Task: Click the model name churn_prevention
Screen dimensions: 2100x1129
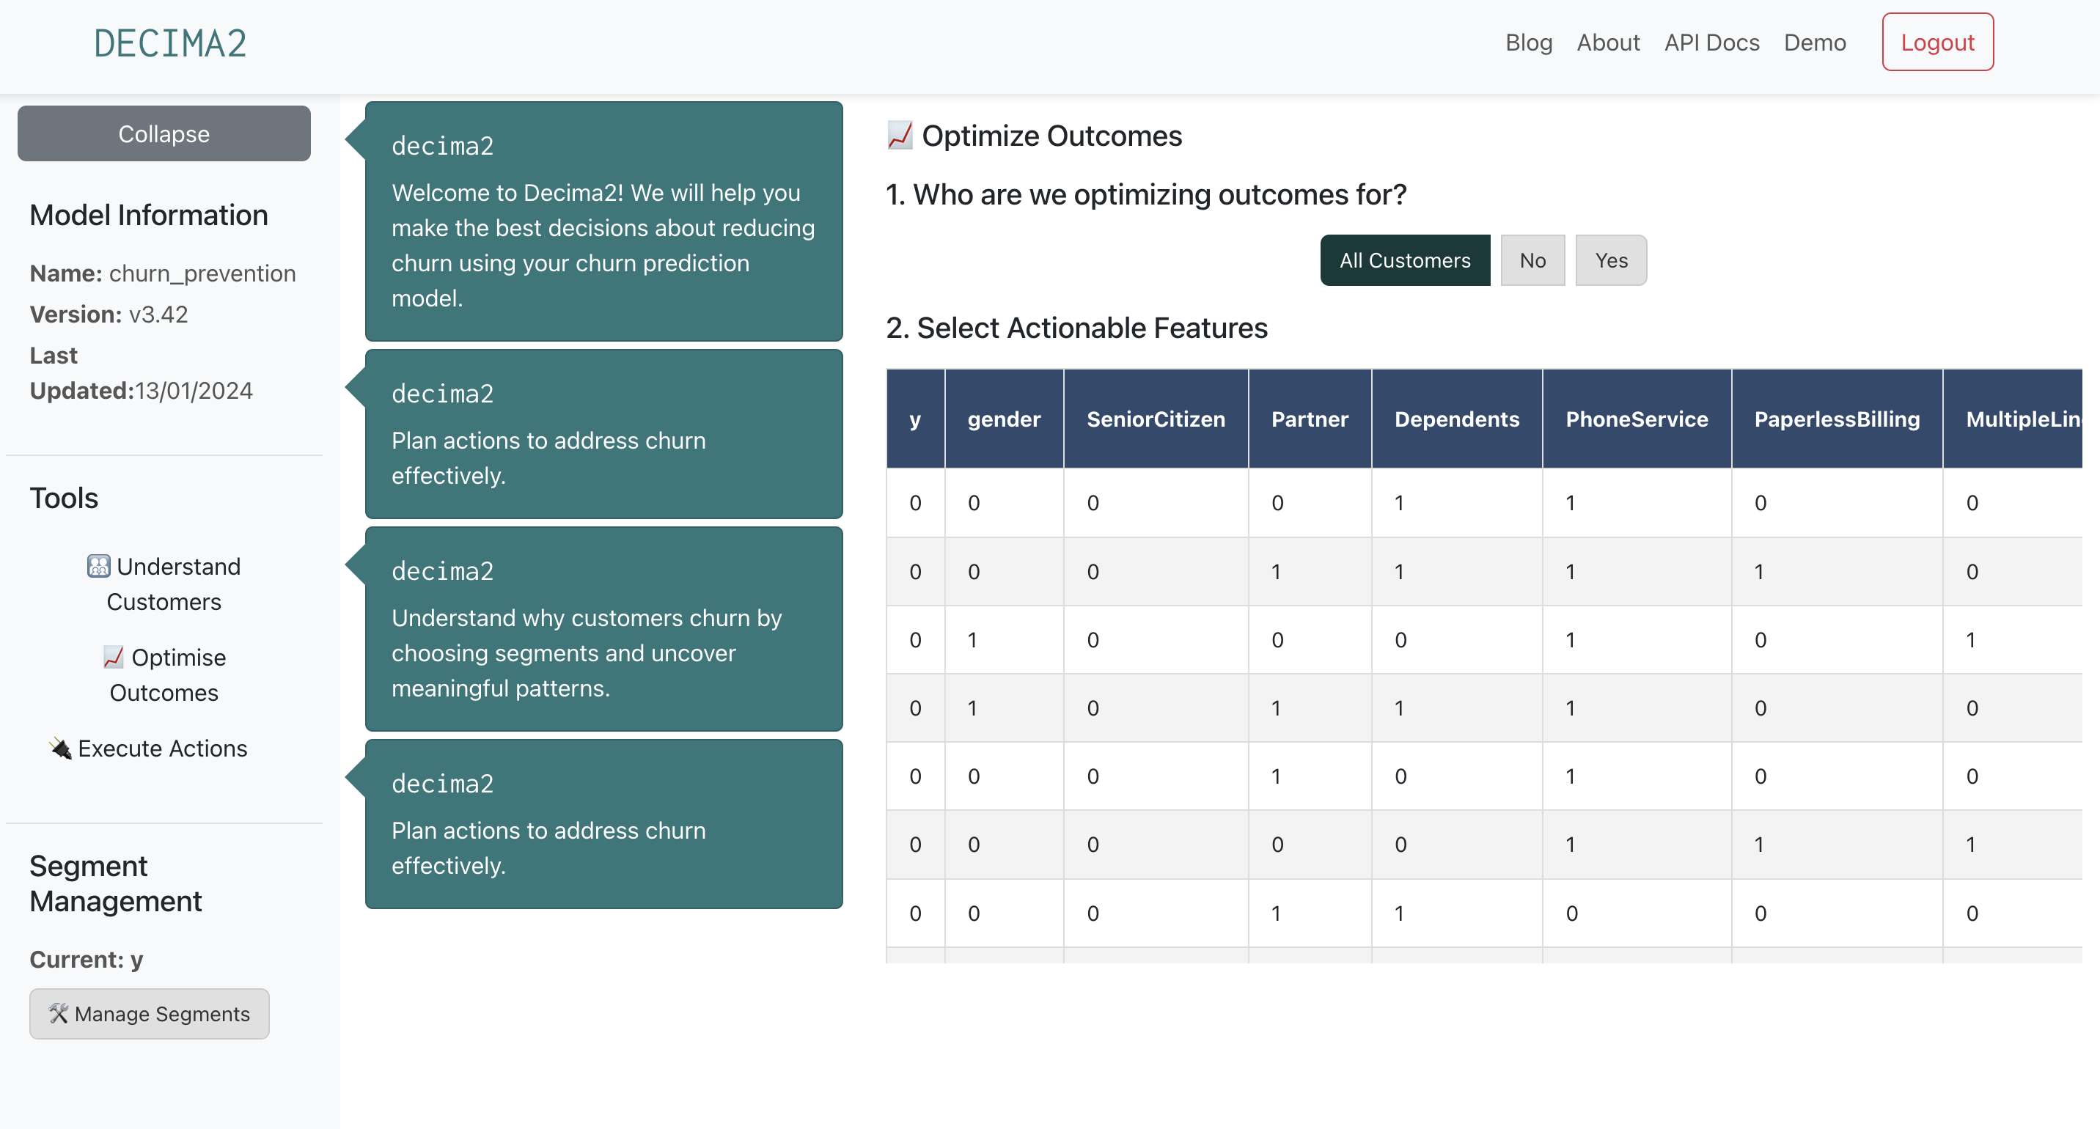Action: click(x=202, y=273)
